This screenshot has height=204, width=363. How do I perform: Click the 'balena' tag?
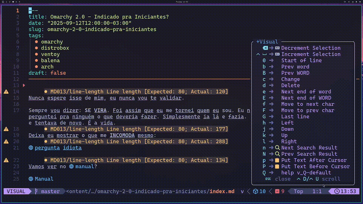coord(50,60)
